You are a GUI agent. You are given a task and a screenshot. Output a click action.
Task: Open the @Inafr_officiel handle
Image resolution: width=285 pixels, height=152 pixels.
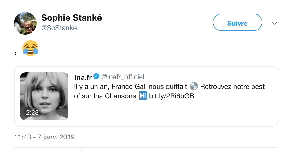pos(123,77)
